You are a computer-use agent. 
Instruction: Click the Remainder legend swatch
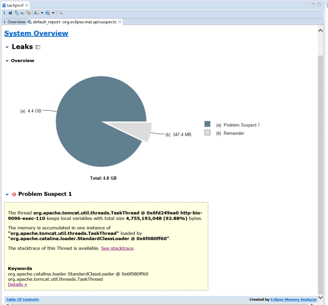(x=207, y=132)
